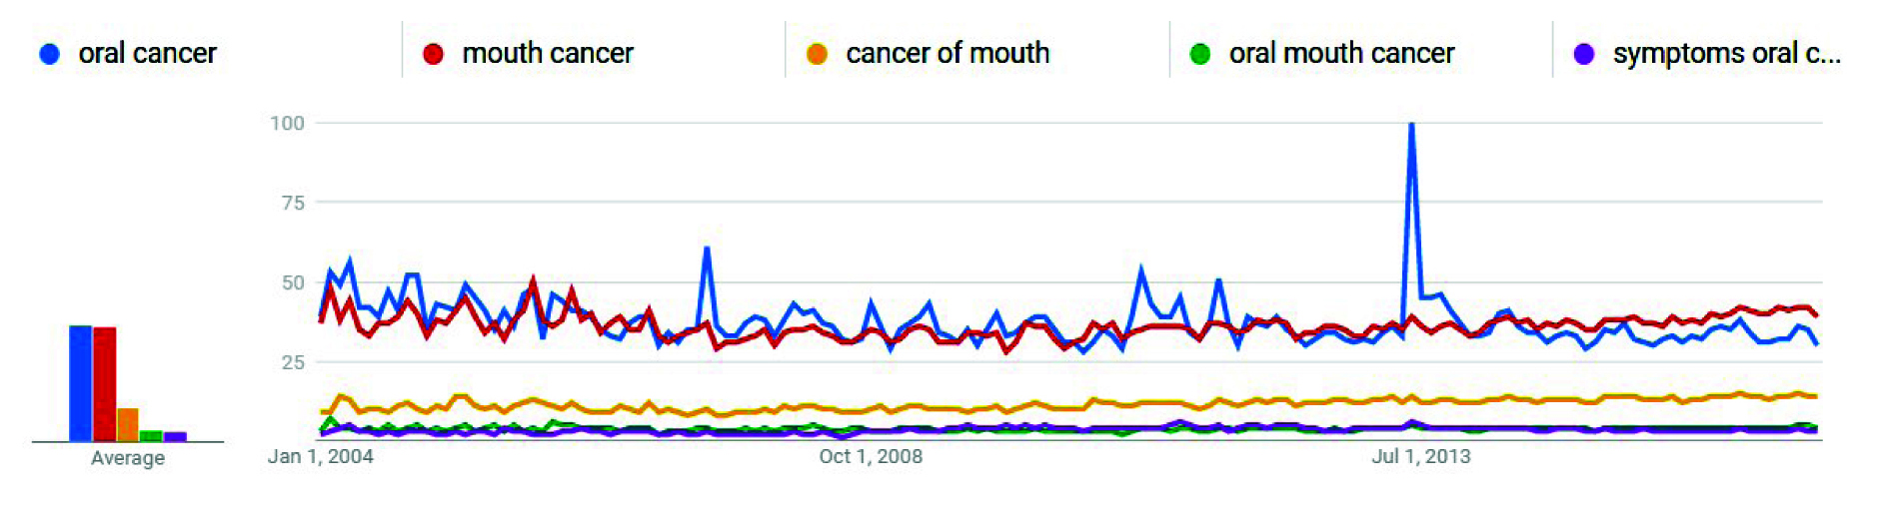Choose the 'oral mouth cancer' term label

[1341, 54]
